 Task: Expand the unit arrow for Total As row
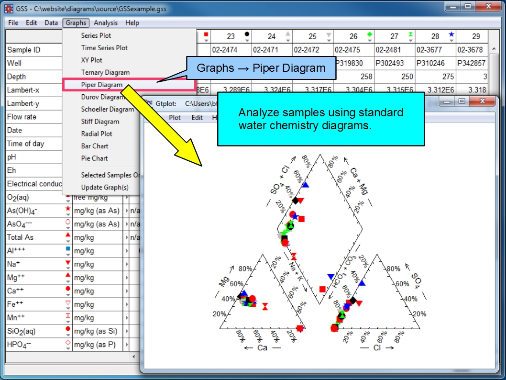pyautogui.click(x=126, y=238)
